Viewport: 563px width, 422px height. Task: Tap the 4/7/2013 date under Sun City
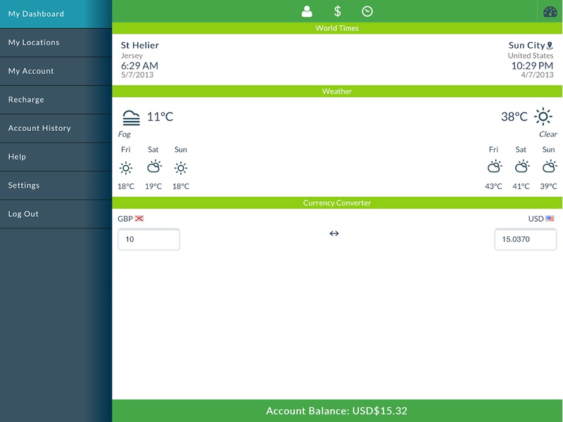coord(537,75)
